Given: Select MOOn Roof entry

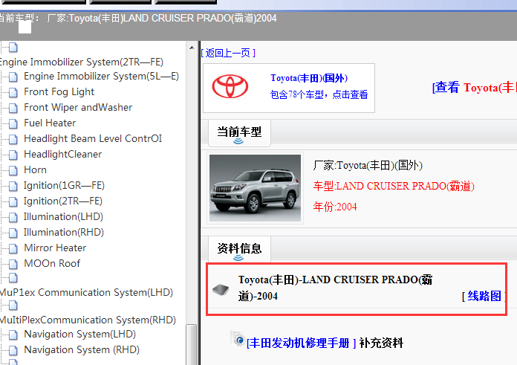Looking at the screenshot, I should [x=52, y=263].
